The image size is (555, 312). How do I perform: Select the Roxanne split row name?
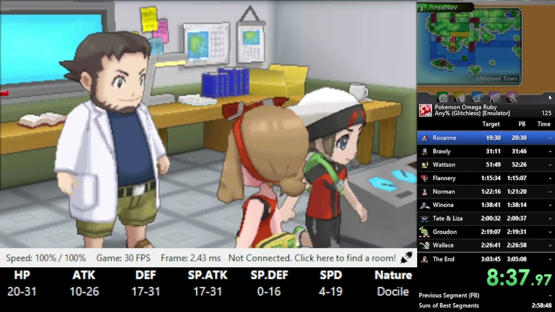(x=444, y=138)
